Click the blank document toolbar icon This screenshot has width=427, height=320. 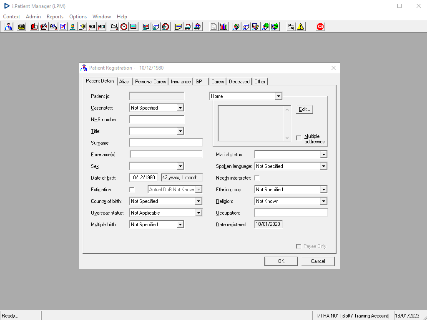[214, 27]
